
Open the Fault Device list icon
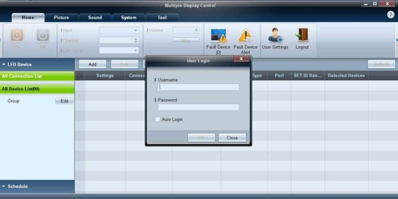click(218, 35)
